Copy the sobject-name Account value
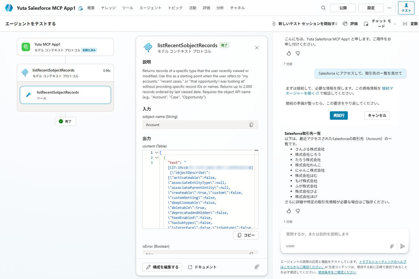 click(x=251, y=125)
